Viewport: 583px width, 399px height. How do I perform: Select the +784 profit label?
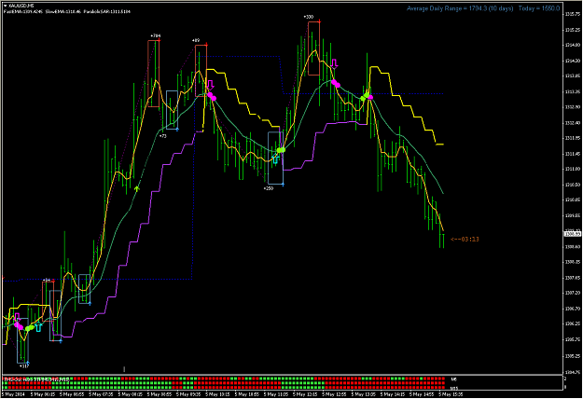156,36
